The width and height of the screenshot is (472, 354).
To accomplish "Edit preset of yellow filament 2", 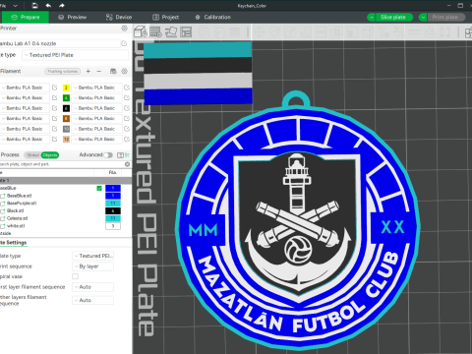I will pyautogui.click(x=127, y=88).
